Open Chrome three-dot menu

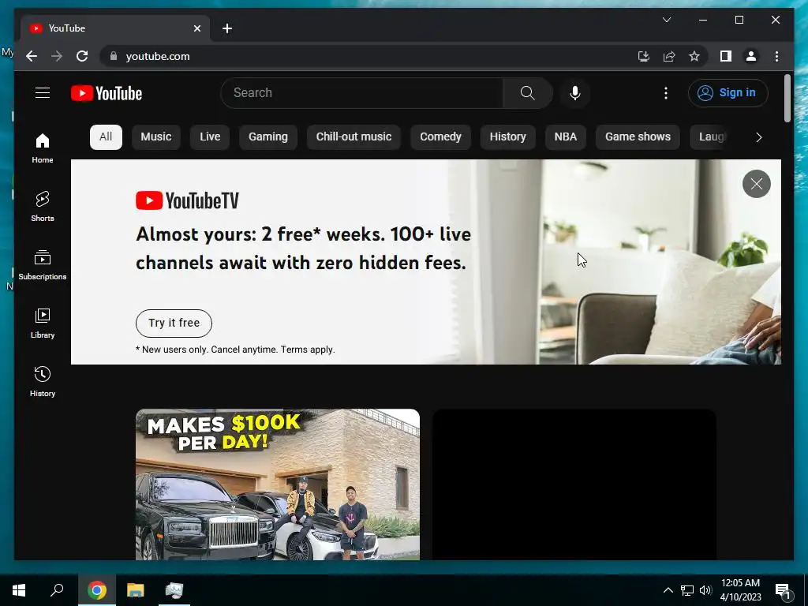point(776,56)
